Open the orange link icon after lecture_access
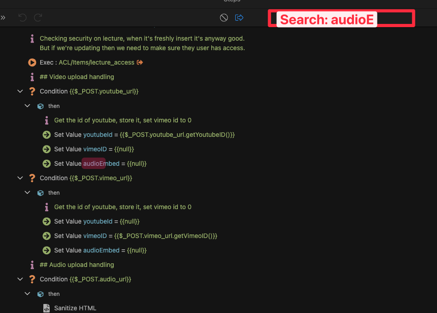 point(139,62)
